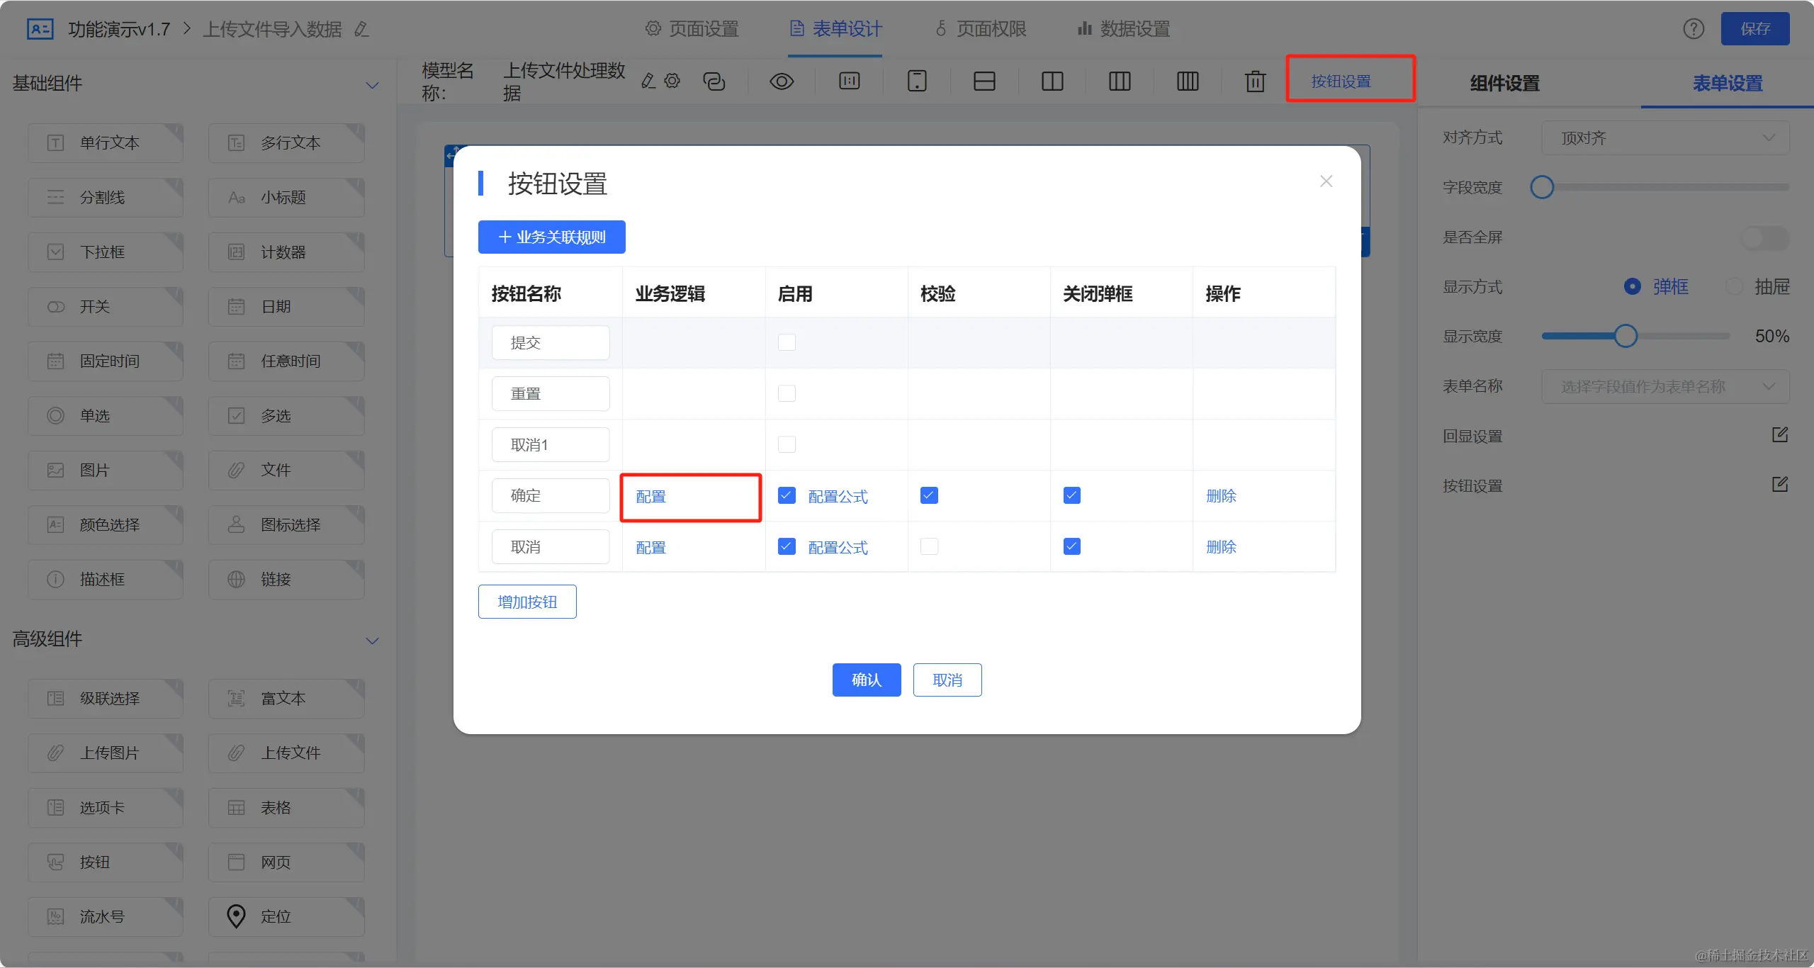Open the 对齐方式 dropdown
Screen dimensions: 1814x968
(1664, 138)
